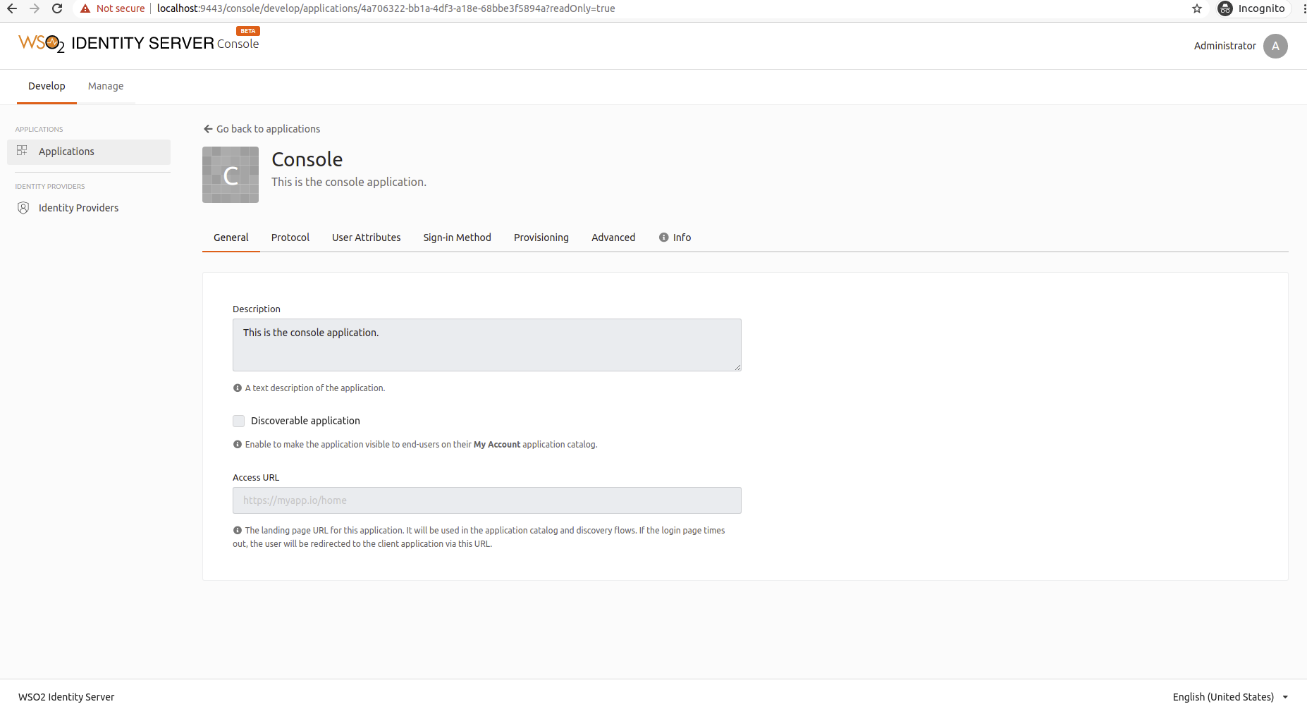Viewport: 1307px width, 709px height.
Task: Bookmark page with star icon
Action: click(1197, 8)
